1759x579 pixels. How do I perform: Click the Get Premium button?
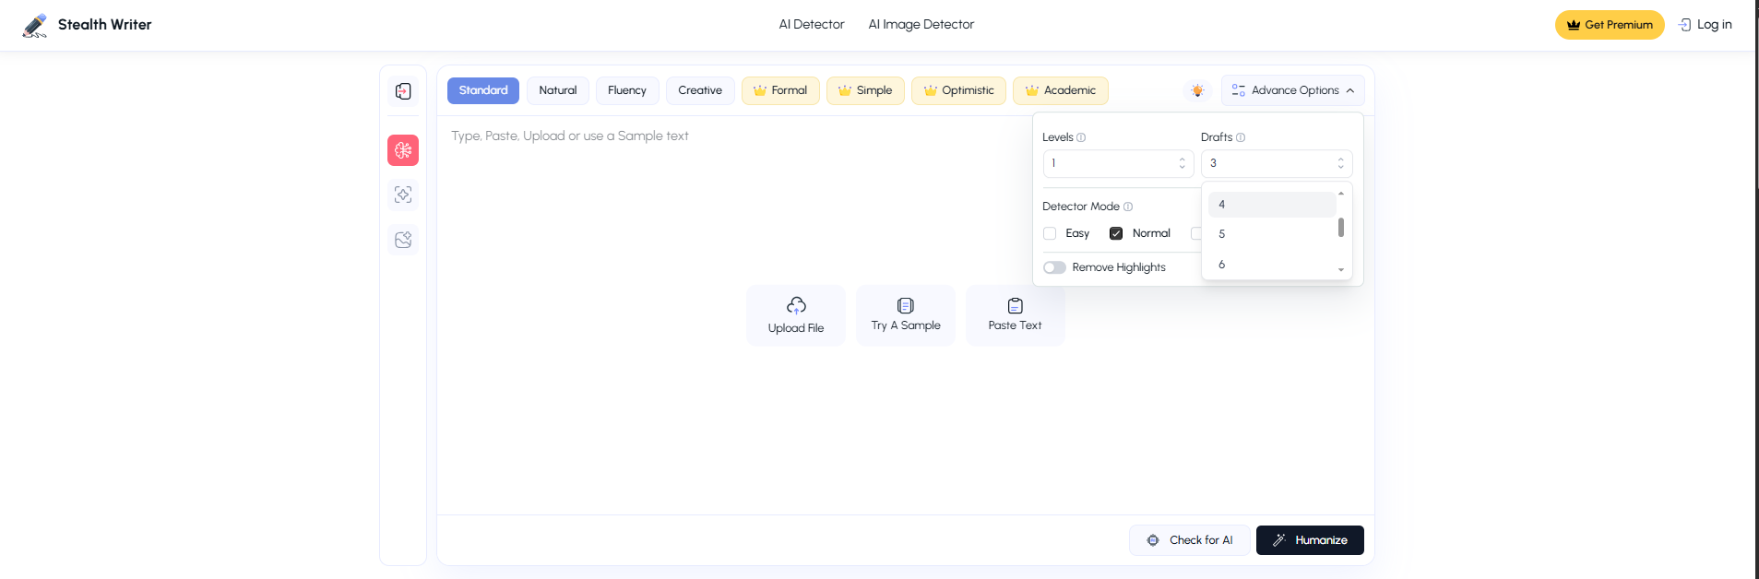(x=1610, y=25)
